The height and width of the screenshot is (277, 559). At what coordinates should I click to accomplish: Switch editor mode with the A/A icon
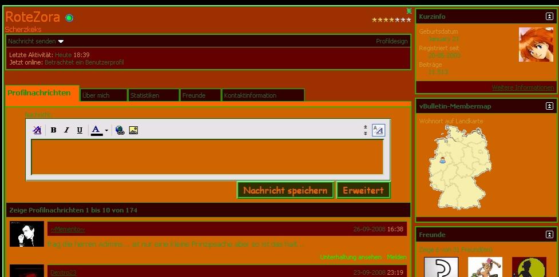[x=378, y=130]
